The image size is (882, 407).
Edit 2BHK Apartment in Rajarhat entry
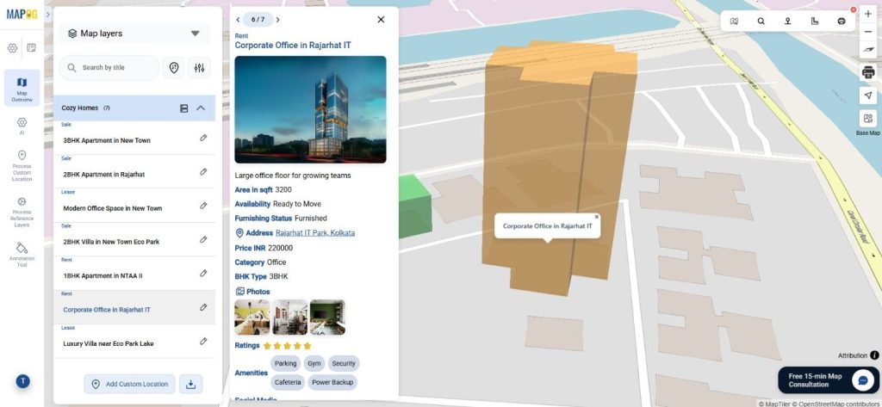click(x=203, y=171)
